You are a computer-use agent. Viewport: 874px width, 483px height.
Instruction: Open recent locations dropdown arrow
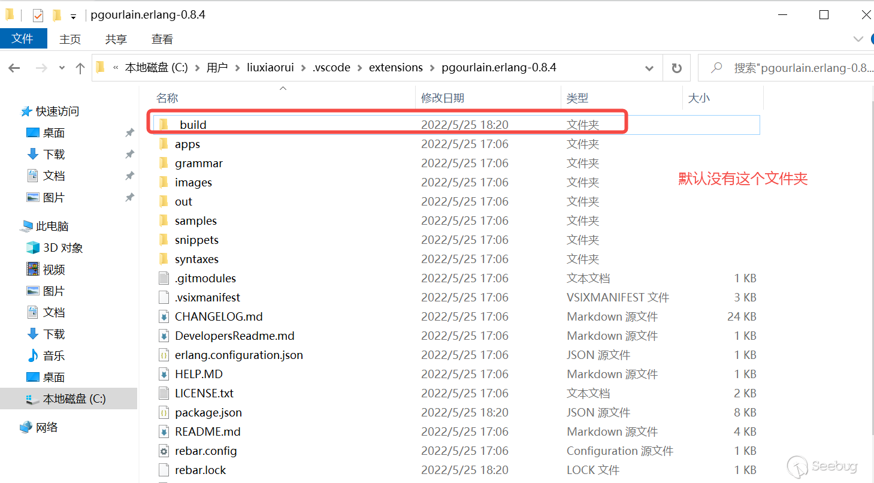click(x=62, y=68)
